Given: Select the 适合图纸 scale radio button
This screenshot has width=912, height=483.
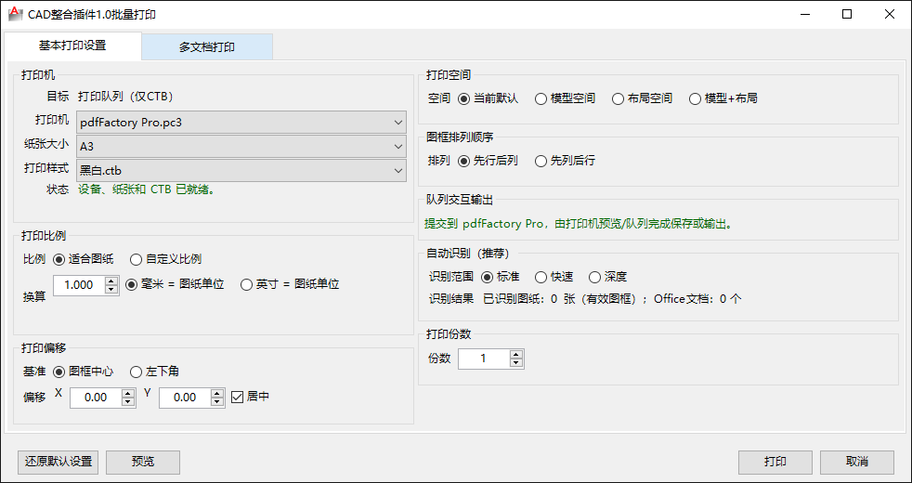Looking at the screenshot, I should (x=84, y=259).
